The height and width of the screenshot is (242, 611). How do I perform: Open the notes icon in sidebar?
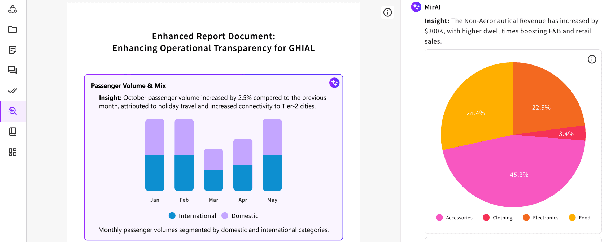pos(12,50)
